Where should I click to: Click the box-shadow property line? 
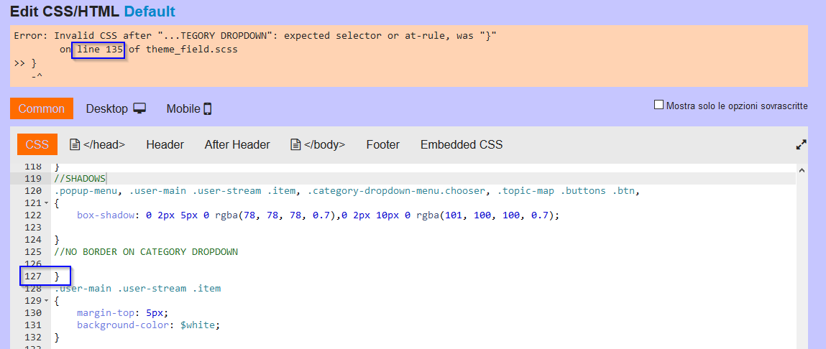pyautogui.click(x=318, y=215)
